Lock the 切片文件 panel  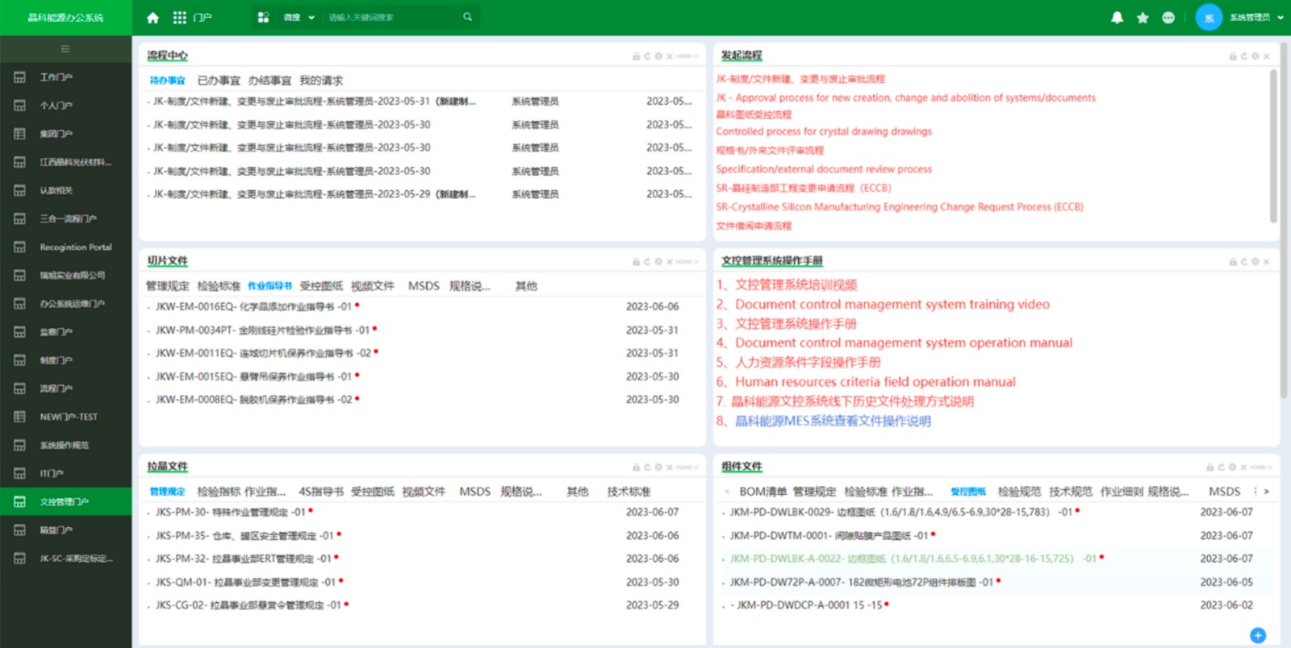[636, 262]
